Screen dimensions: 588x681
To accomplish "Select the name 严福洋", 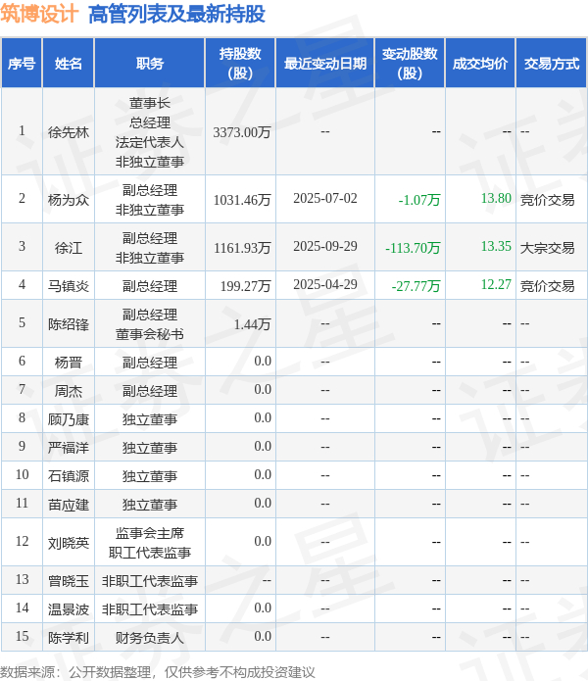I will [69, 448].
